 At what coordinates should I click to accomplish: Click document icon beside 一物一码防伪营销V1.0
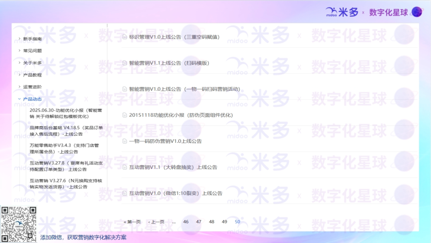click(125, 141)
